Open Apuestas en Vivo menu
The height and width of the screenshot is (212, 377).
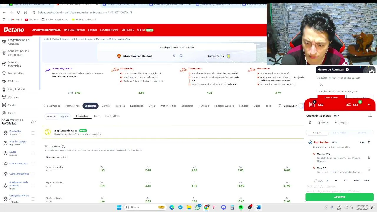tap(74, 30)
